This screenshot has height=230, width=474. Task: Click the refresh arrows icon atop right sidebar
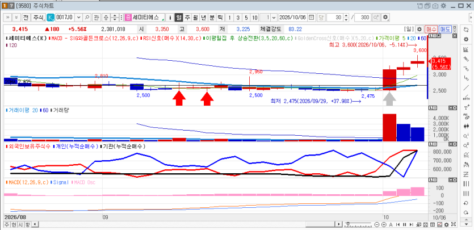coord(466,30)
